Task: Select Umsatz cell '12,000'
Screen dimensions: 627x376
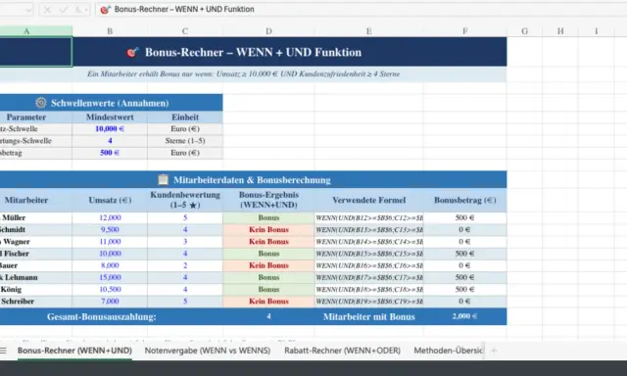Action: point(110,217)
